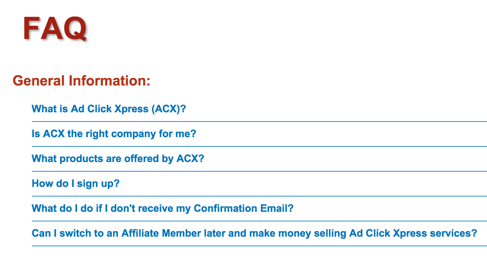Open the Confirmation Email not received question
The height and width of the screenshot is (259, 487).
click(x=163, y=209)
